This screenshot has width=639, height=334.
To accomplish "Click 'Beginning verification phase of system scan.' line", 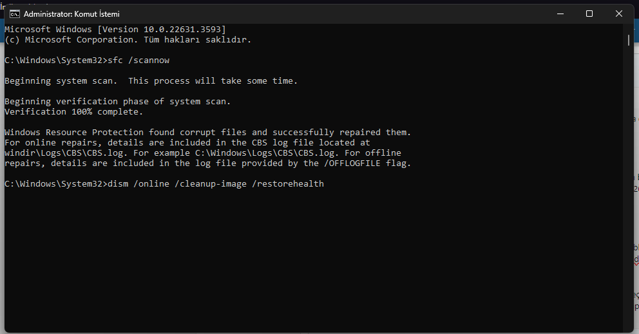I will [x=118, y=102].
